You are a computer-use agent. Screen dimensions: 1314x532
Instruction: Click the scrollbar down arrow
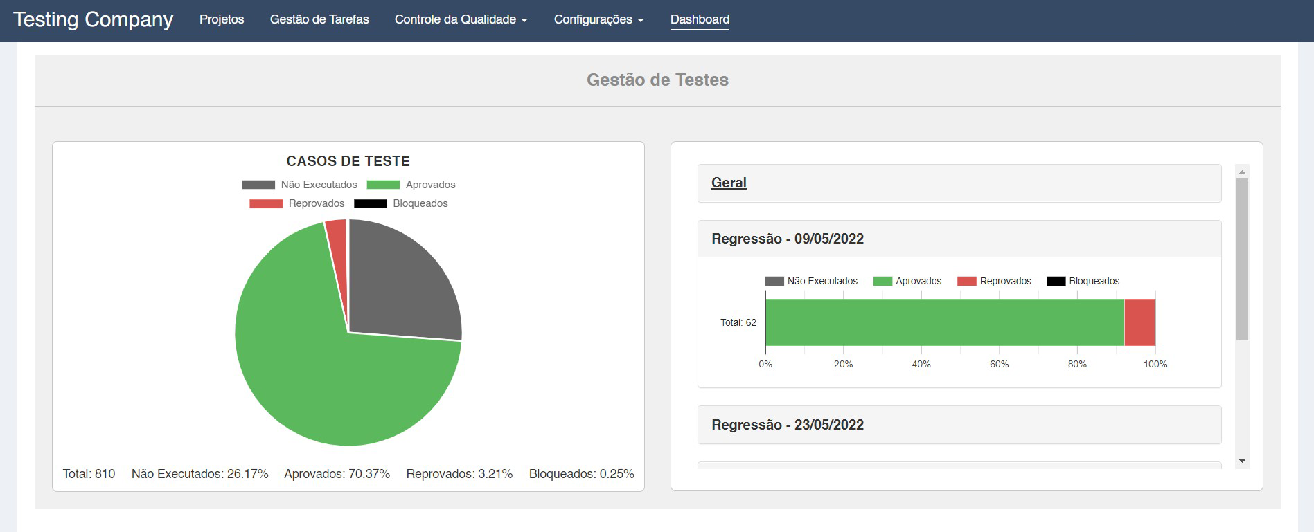[x=1242, y=461]
